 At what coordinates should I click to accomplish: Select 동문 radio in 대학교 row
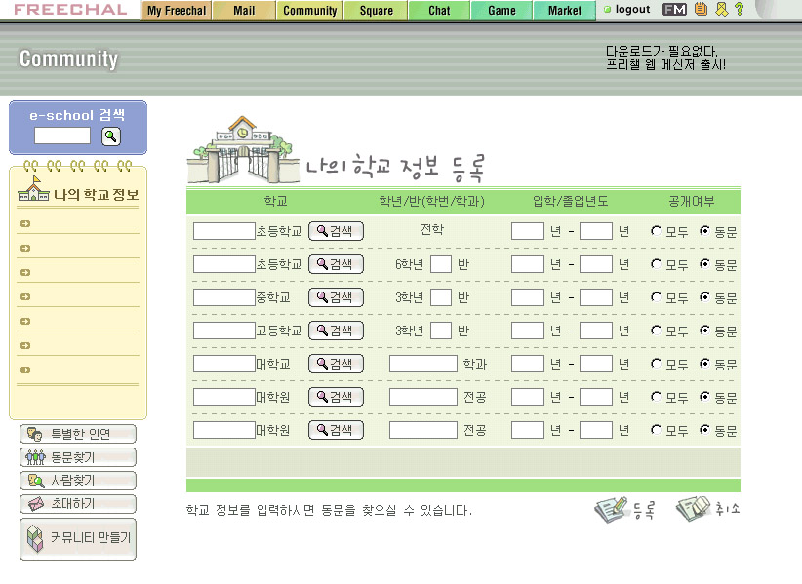click(704, 364)
